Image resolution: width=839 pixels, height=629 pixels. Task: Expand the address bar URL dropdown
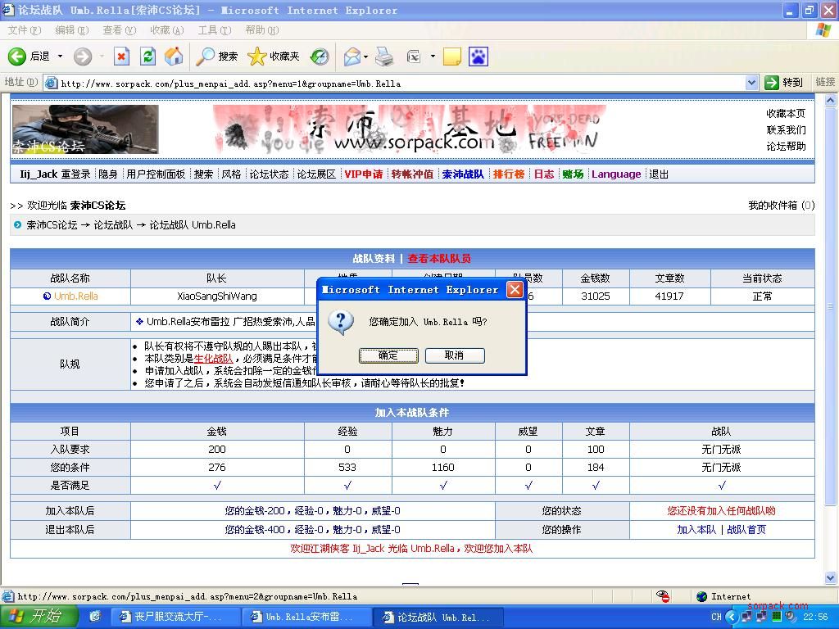tap(751, 83)
